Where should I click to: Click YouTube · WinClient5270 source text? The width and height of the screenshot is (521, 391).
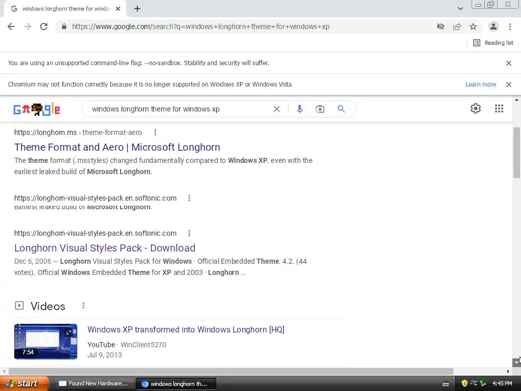127,345
